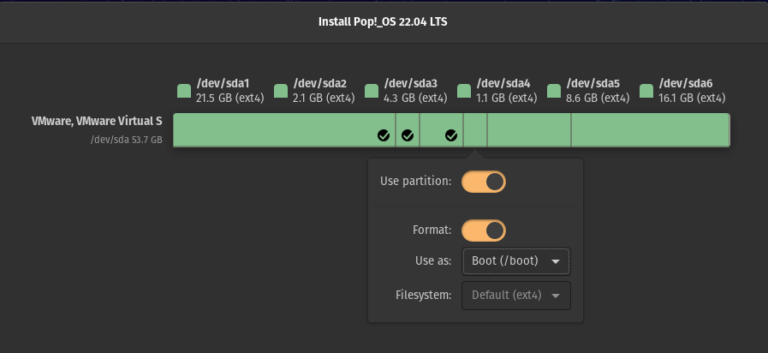Open the Filesystem Default (ext4) dropdown

click(x=516, y=296)
